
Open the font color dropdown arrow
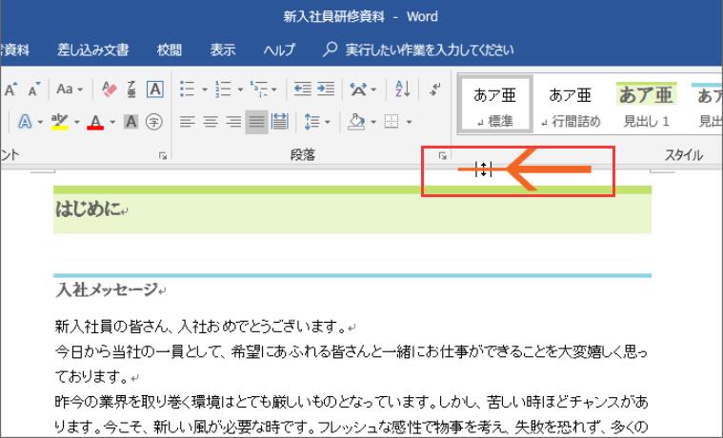(x=112, y=122)
